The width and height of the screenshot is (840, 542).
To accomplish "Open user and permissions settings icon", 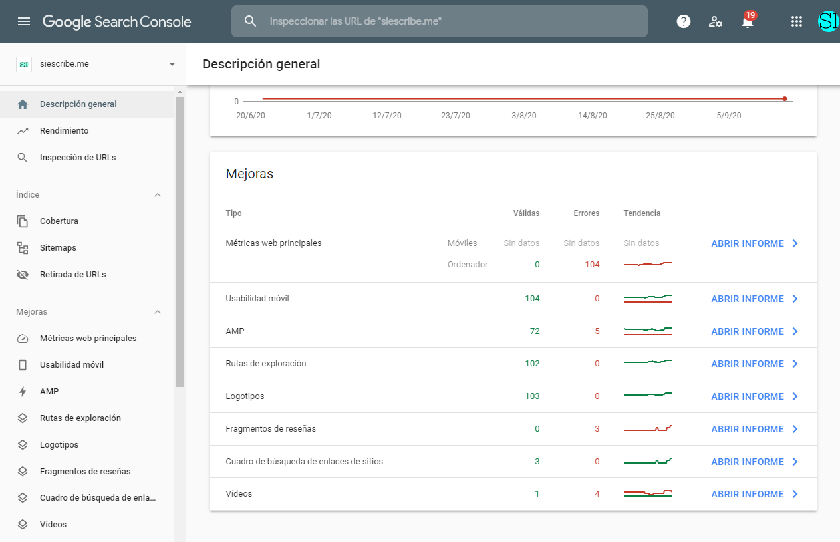I will point(716,21).
